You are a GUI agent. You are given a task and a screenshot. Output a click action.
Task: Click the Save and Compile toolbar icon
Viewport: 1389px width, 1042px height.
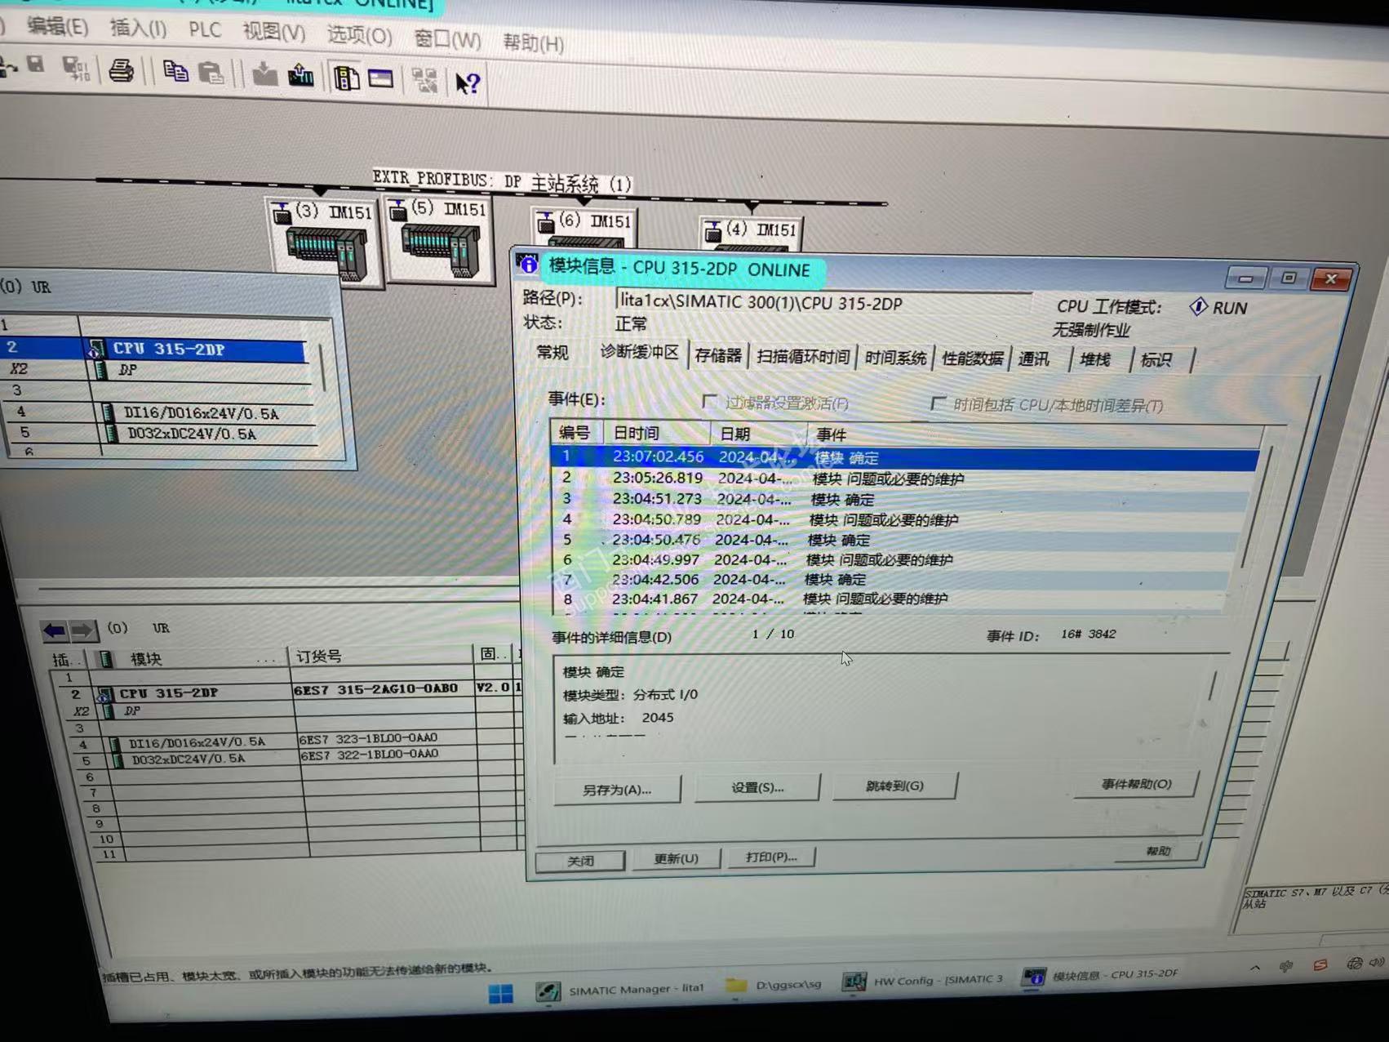click(x=78, y=69)
